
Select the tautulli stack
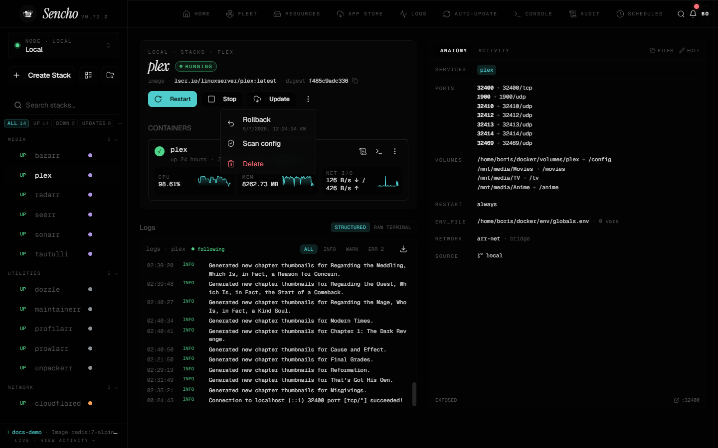click(x=63, y=254)
